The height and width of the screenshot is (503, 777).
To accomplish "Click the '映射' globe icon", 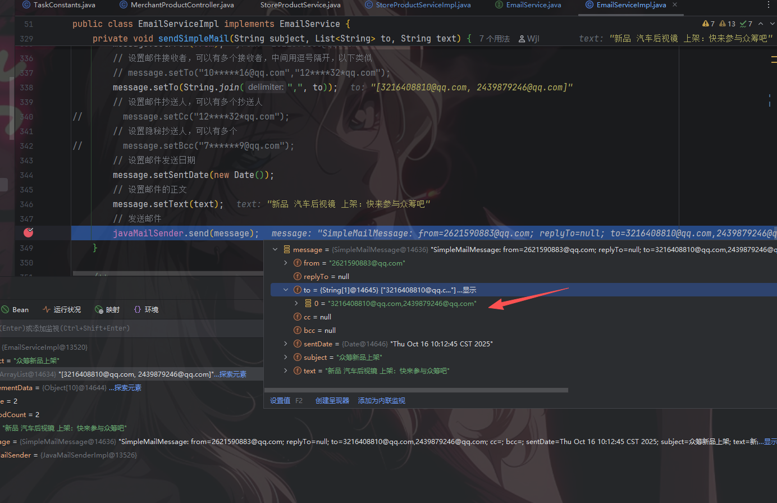I will (x=99, y=310).
